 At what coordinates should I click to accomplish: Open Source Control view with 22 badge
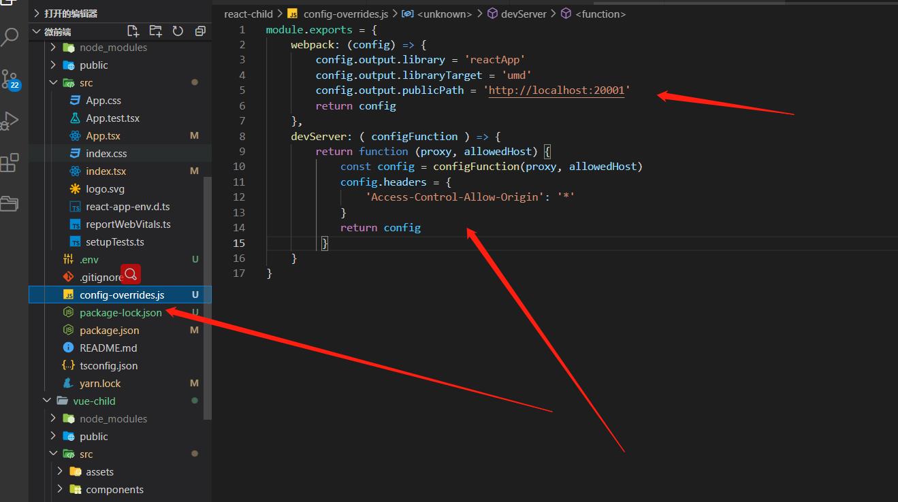[x=10, y=79]
